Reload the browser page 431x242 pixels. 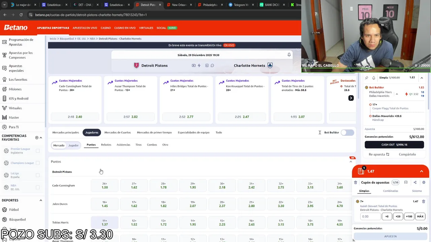21,15
